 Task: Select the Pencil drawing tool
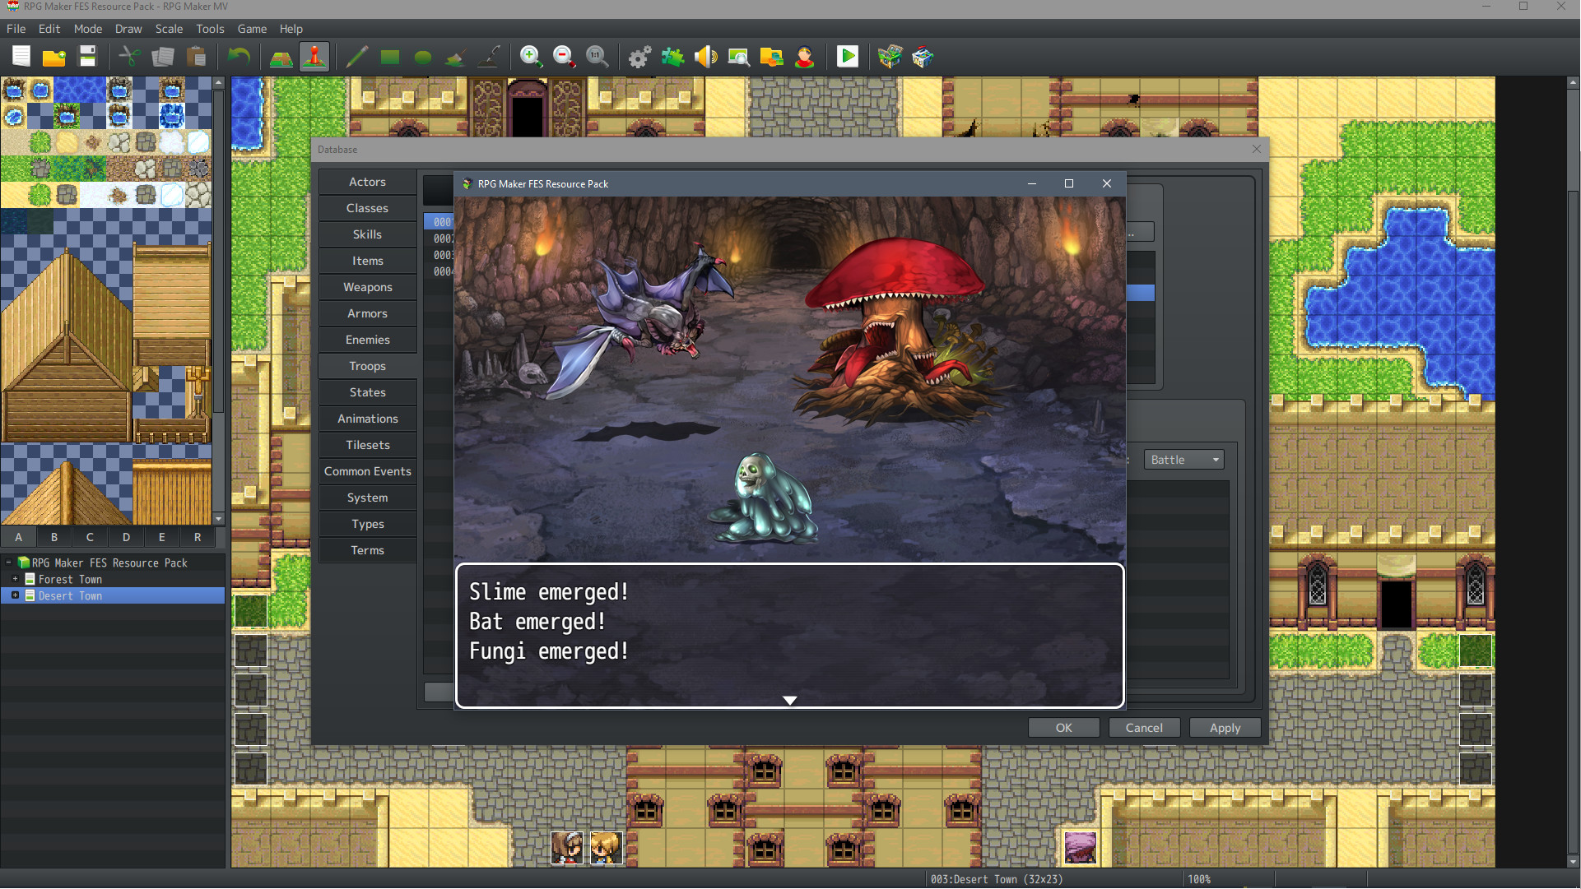coord(356,57)
